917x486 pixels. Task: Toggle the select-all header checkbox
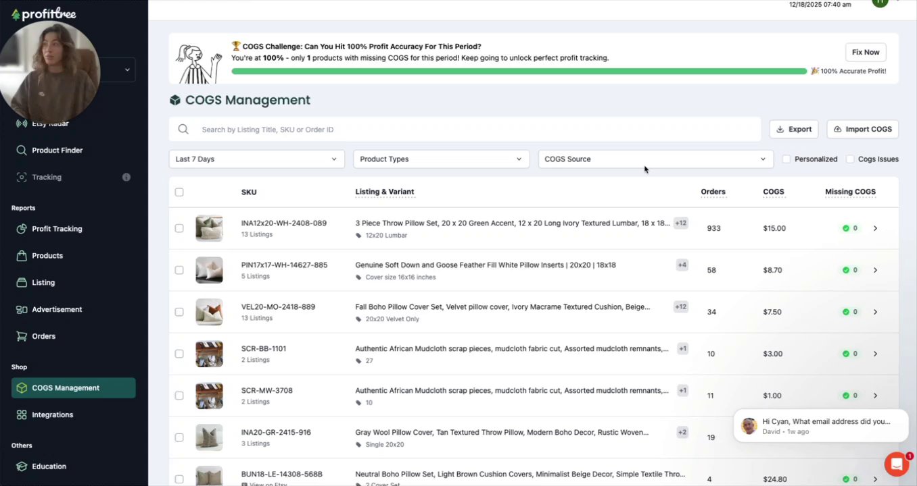179,192
